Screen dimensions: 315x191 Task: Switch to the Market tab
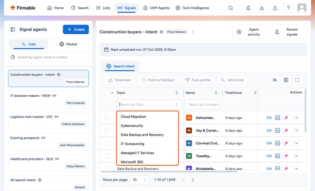tap(68, 44)
